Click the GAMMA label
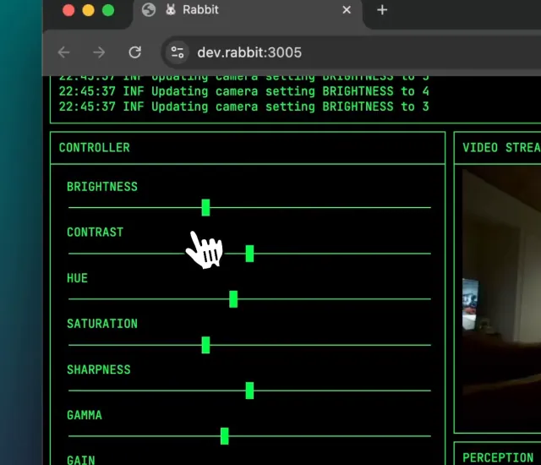541x465 pixels. (x=85, y=415)
